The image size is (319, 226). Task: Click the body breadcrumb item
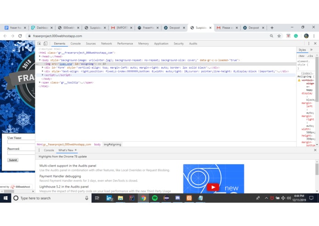[x=97, y=145]
